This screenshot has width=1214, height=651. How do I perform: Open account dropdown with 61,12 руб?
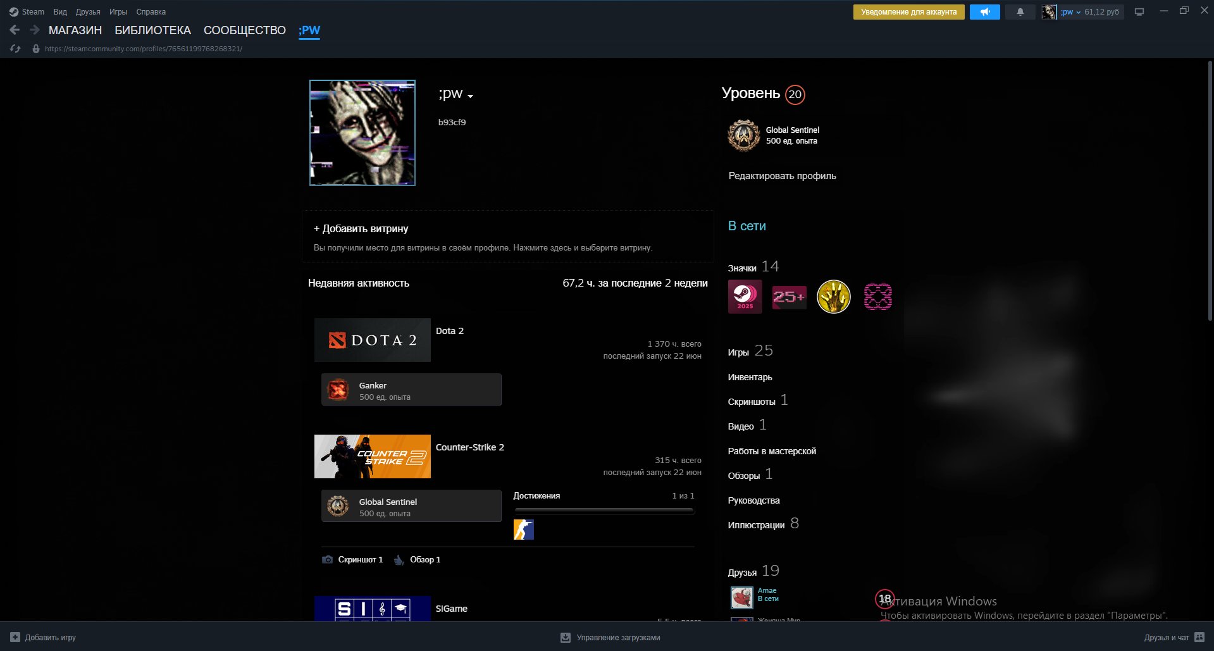(x=1090, y=12)
